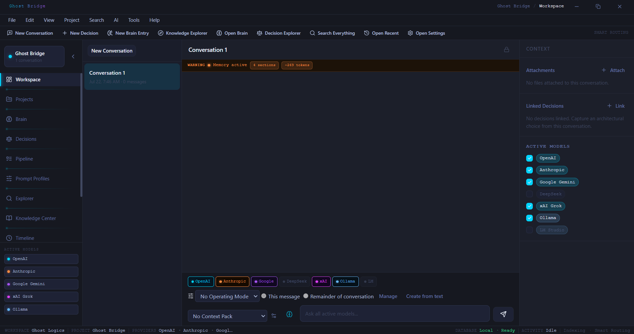634x334 pixels.
Task: Open the Help menu
Action: pyautogui.click(x=154, y=20)
